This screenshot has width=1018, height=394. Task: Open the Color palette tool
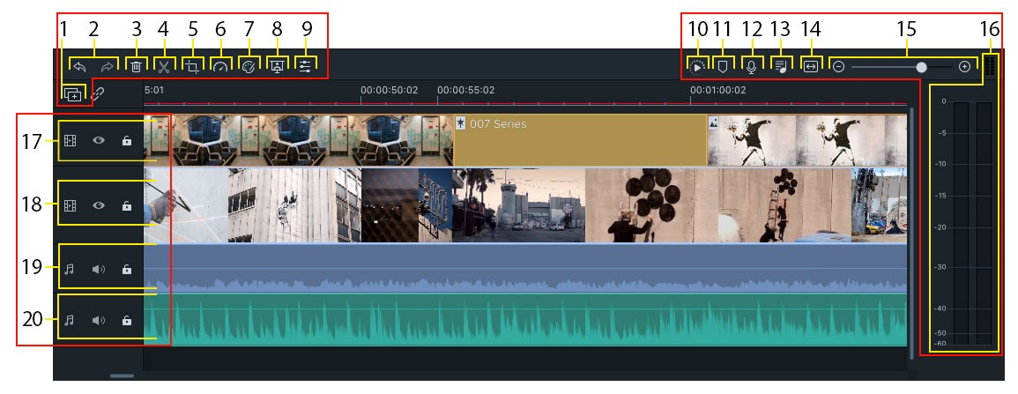[248, 67]
